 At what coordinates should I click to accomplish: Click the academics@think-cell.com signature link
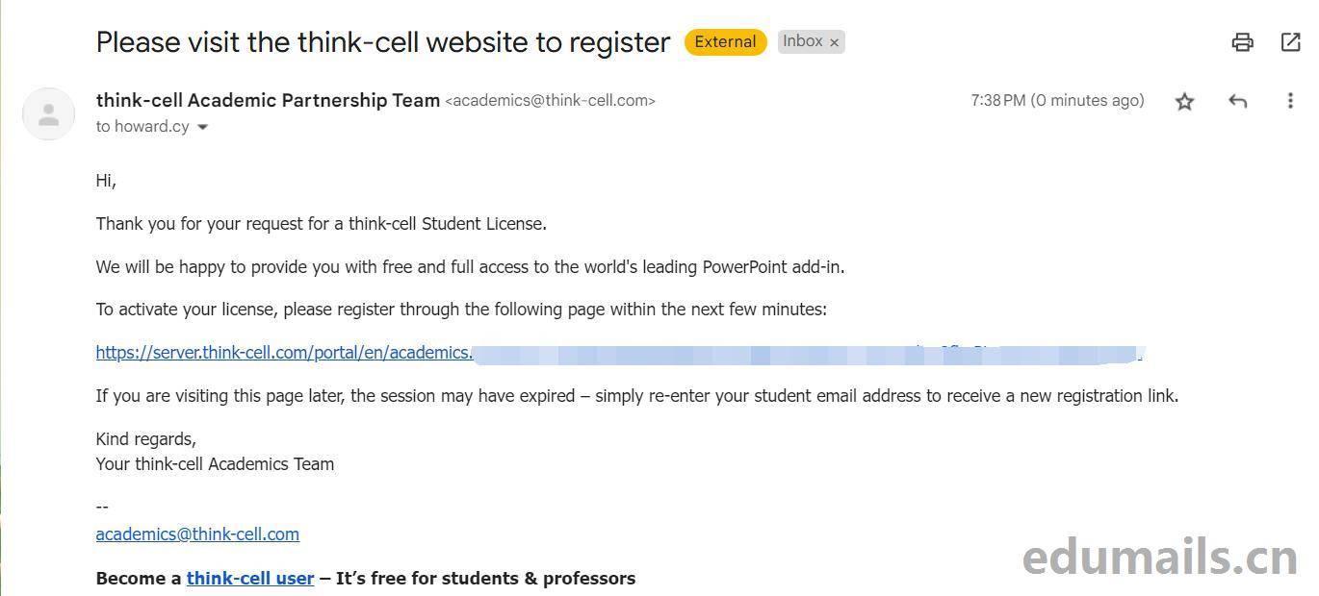click(x=197, y=534)
